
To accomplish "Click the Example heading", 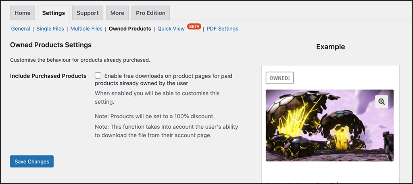I will coord(331,47).
